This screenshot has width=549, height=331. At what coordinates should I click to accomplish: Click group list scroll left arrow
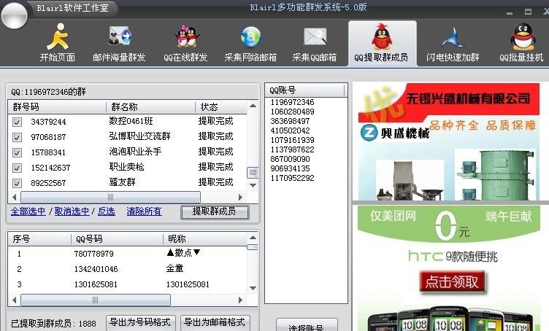pos(15,197)
